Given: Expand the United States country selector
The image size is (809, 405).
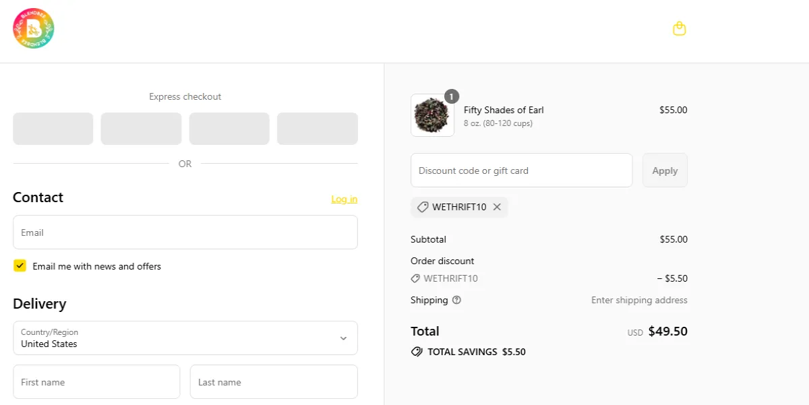Looking at the screenshot, I should [x=185, y=338].
